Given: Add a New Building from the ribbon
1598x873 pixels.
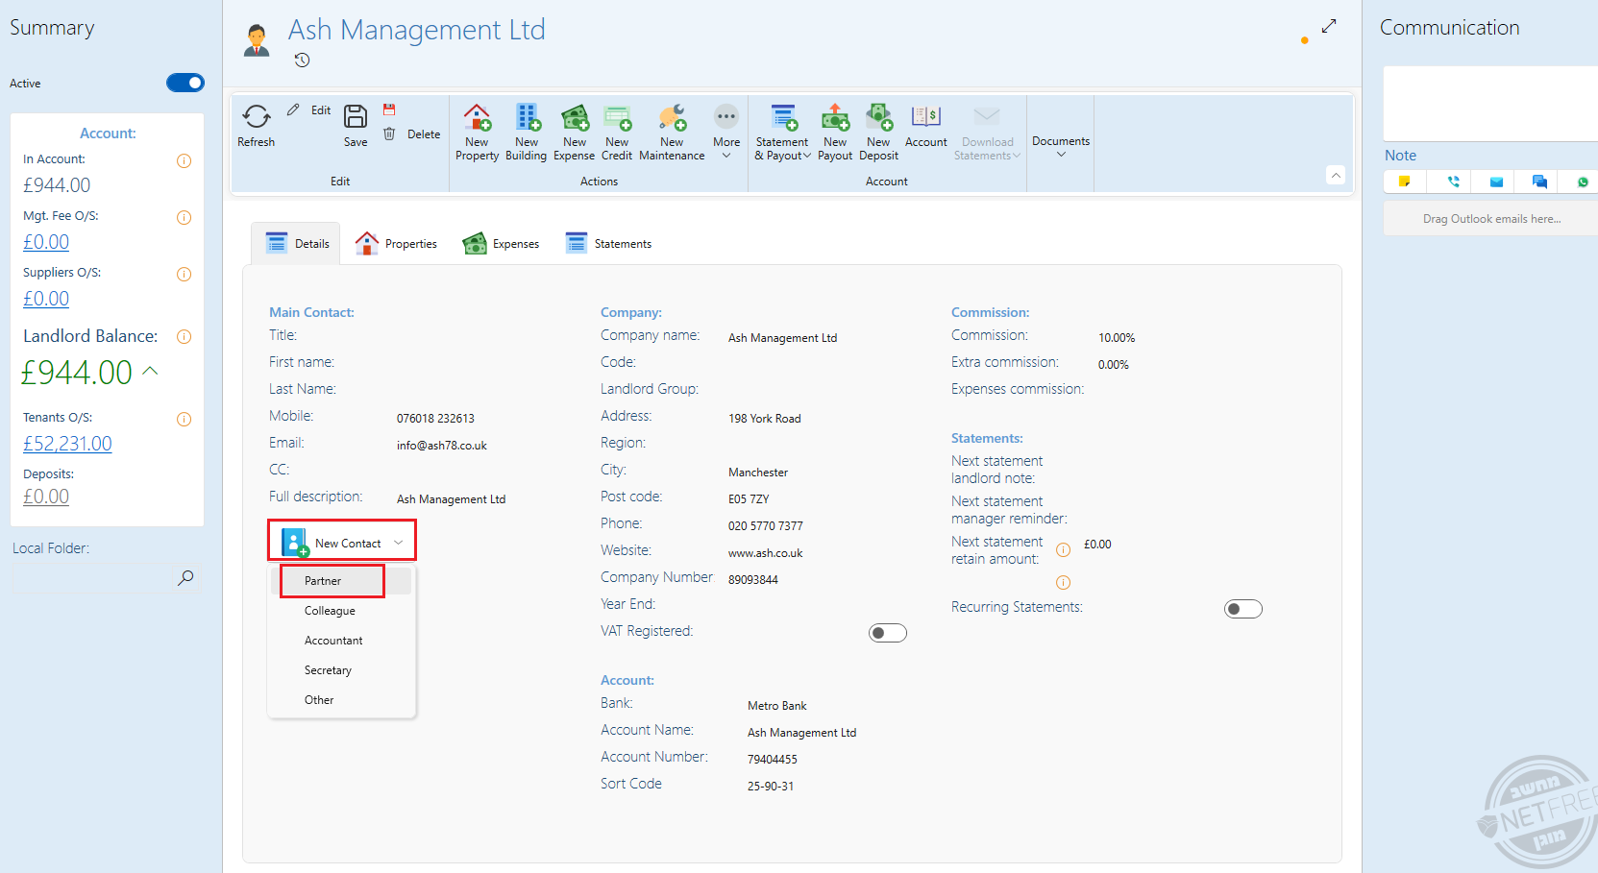Looking at the screenshot, I should coord(527,132).
